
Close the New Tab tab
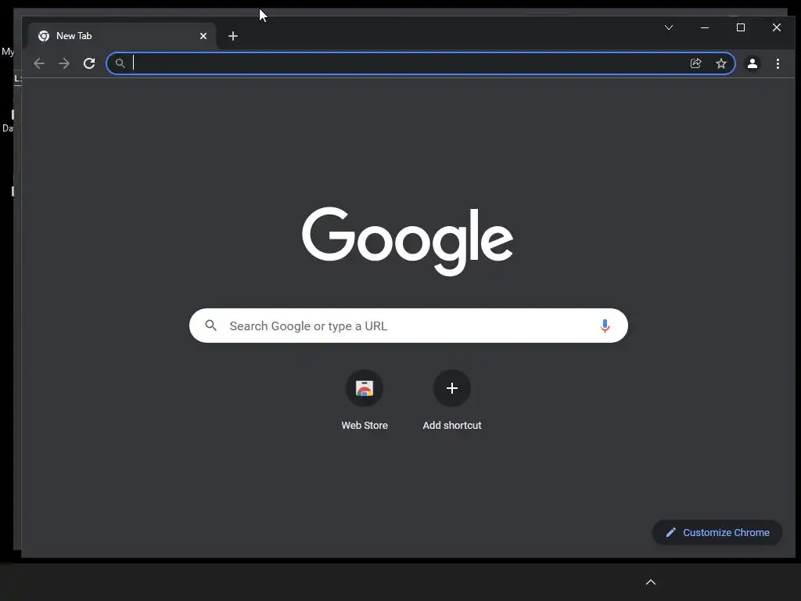tap(203, 36)
